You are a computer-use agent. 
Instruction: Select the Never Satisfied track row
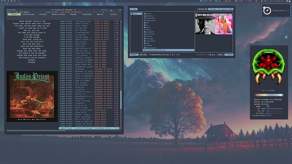89,117
